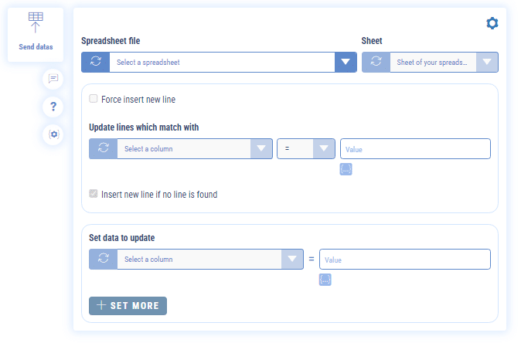
Task: Refresh columns in Set data to update
Action: point(103,260)
